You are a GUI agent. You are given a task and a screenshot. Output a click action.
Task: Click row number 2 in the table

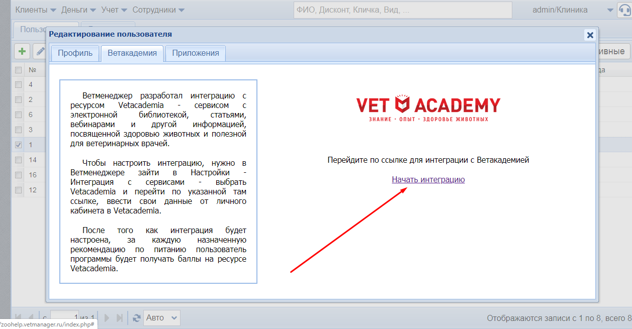[31, 99]
